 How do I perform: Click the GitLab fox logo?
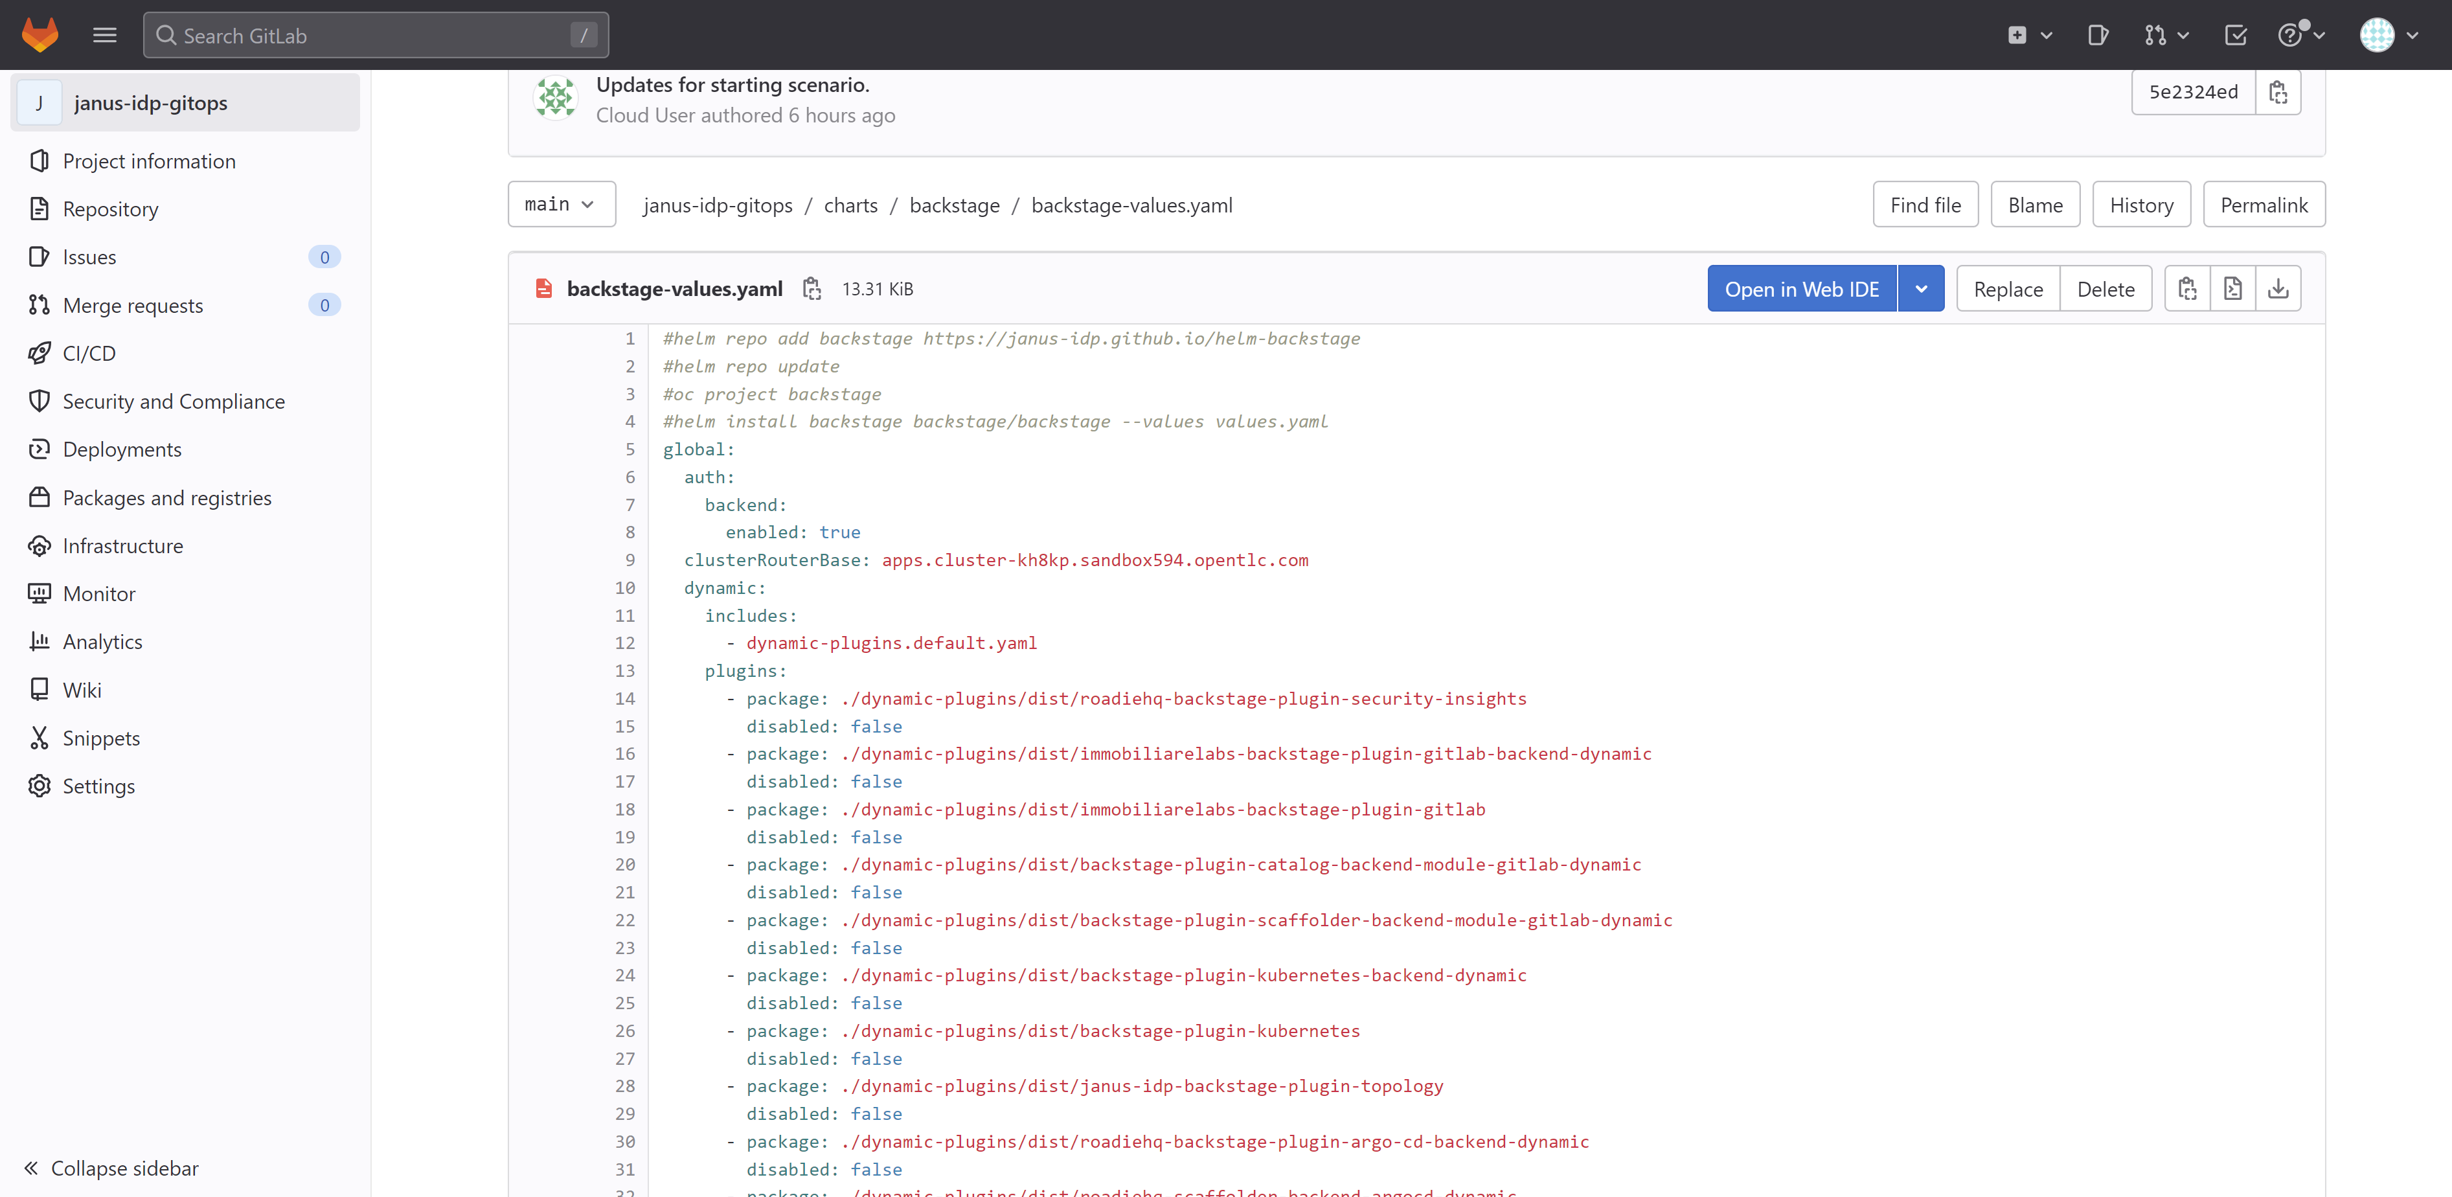click(39, 35)
